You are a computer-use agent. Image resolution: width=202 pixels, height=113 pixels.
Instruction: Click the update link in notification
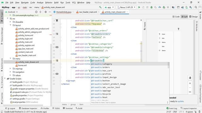point(181,101)
